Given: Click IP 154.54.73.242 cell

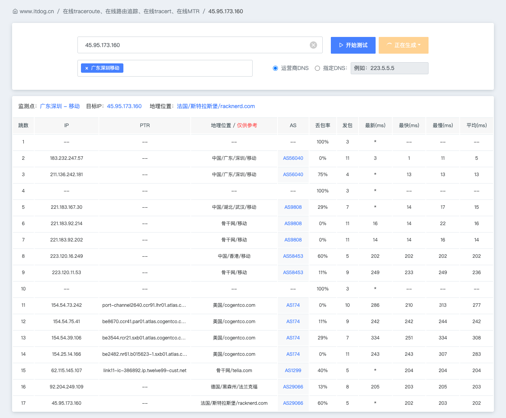Looking at the screenshot, I should pos(67,305).
